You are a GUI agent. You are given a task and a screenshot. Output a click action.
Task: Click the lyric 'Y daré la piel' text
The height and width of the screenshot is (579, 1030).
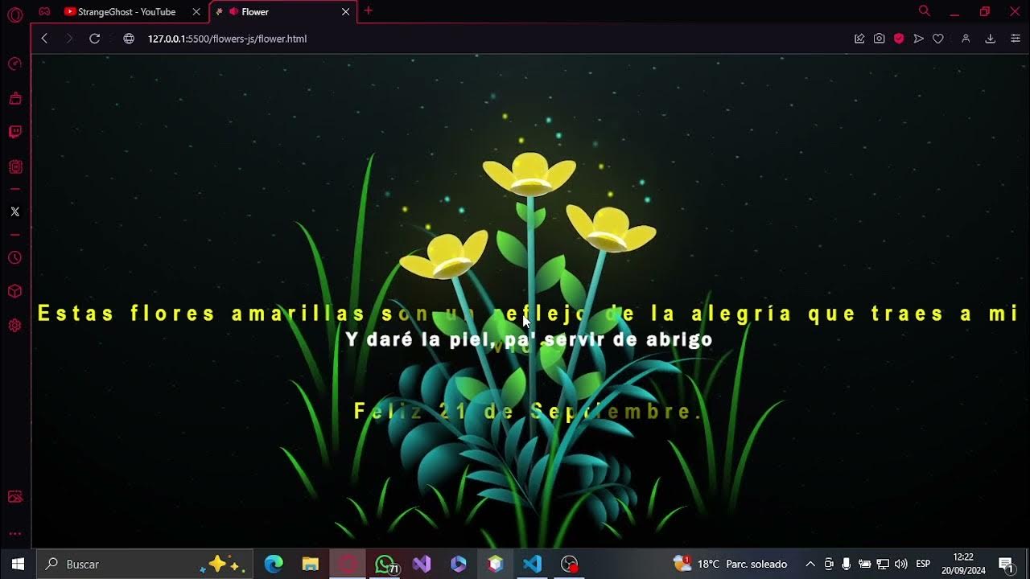(x=529, y=339)
